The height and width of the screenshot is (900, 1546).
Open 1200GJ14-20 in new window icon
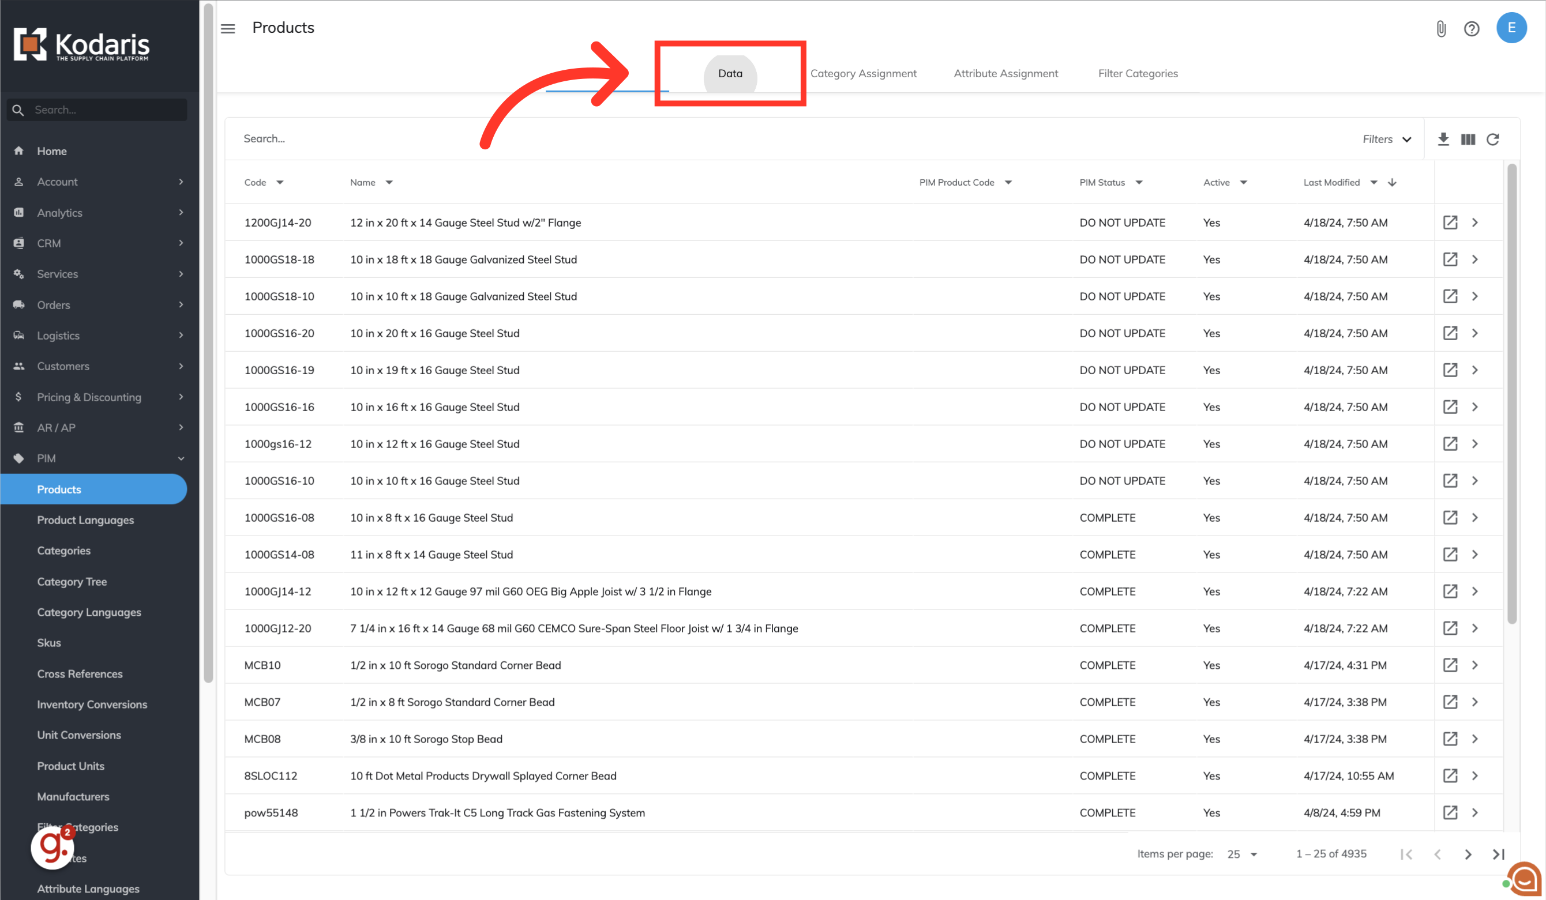(1450, 223)
